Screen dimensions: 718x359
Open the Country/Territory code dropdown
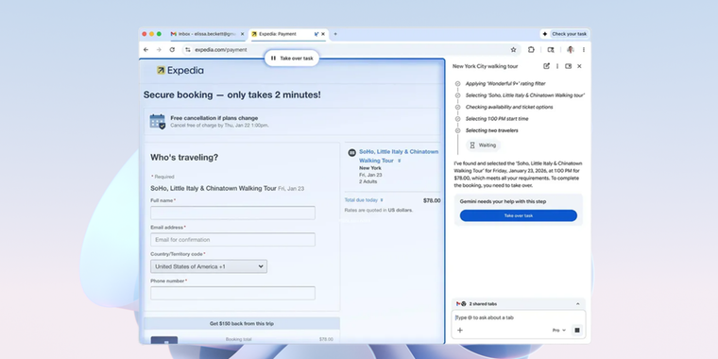pyautogui.click(x=209, y=266)
